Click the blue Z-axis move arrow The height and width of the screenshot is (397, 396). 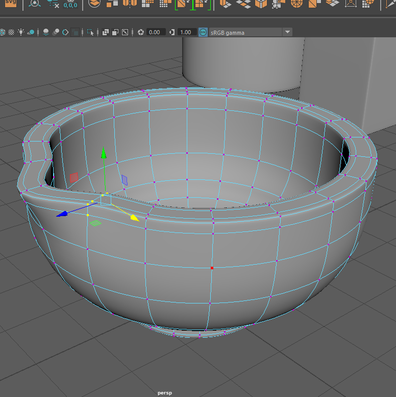pyautogui.click(x=62, y=214)
